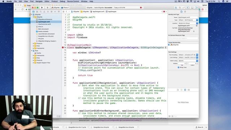Open the Debug menu
The width and height of the screenshot is (231, 130).
coord(62,1)
